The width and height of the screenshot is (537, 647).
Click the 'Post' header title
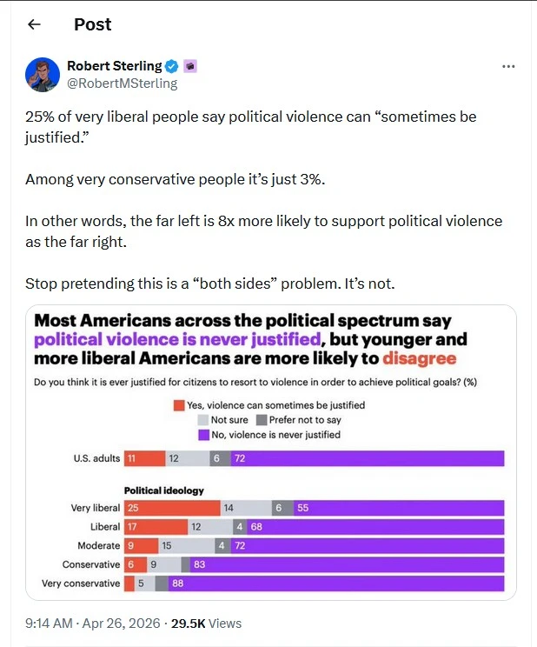pos(92,24)
